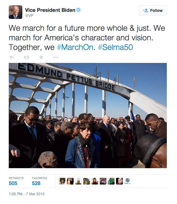This screenshot has width=177, height=204.
Task: Favorite the tweet with the star icon
Action: coord(41,57)
